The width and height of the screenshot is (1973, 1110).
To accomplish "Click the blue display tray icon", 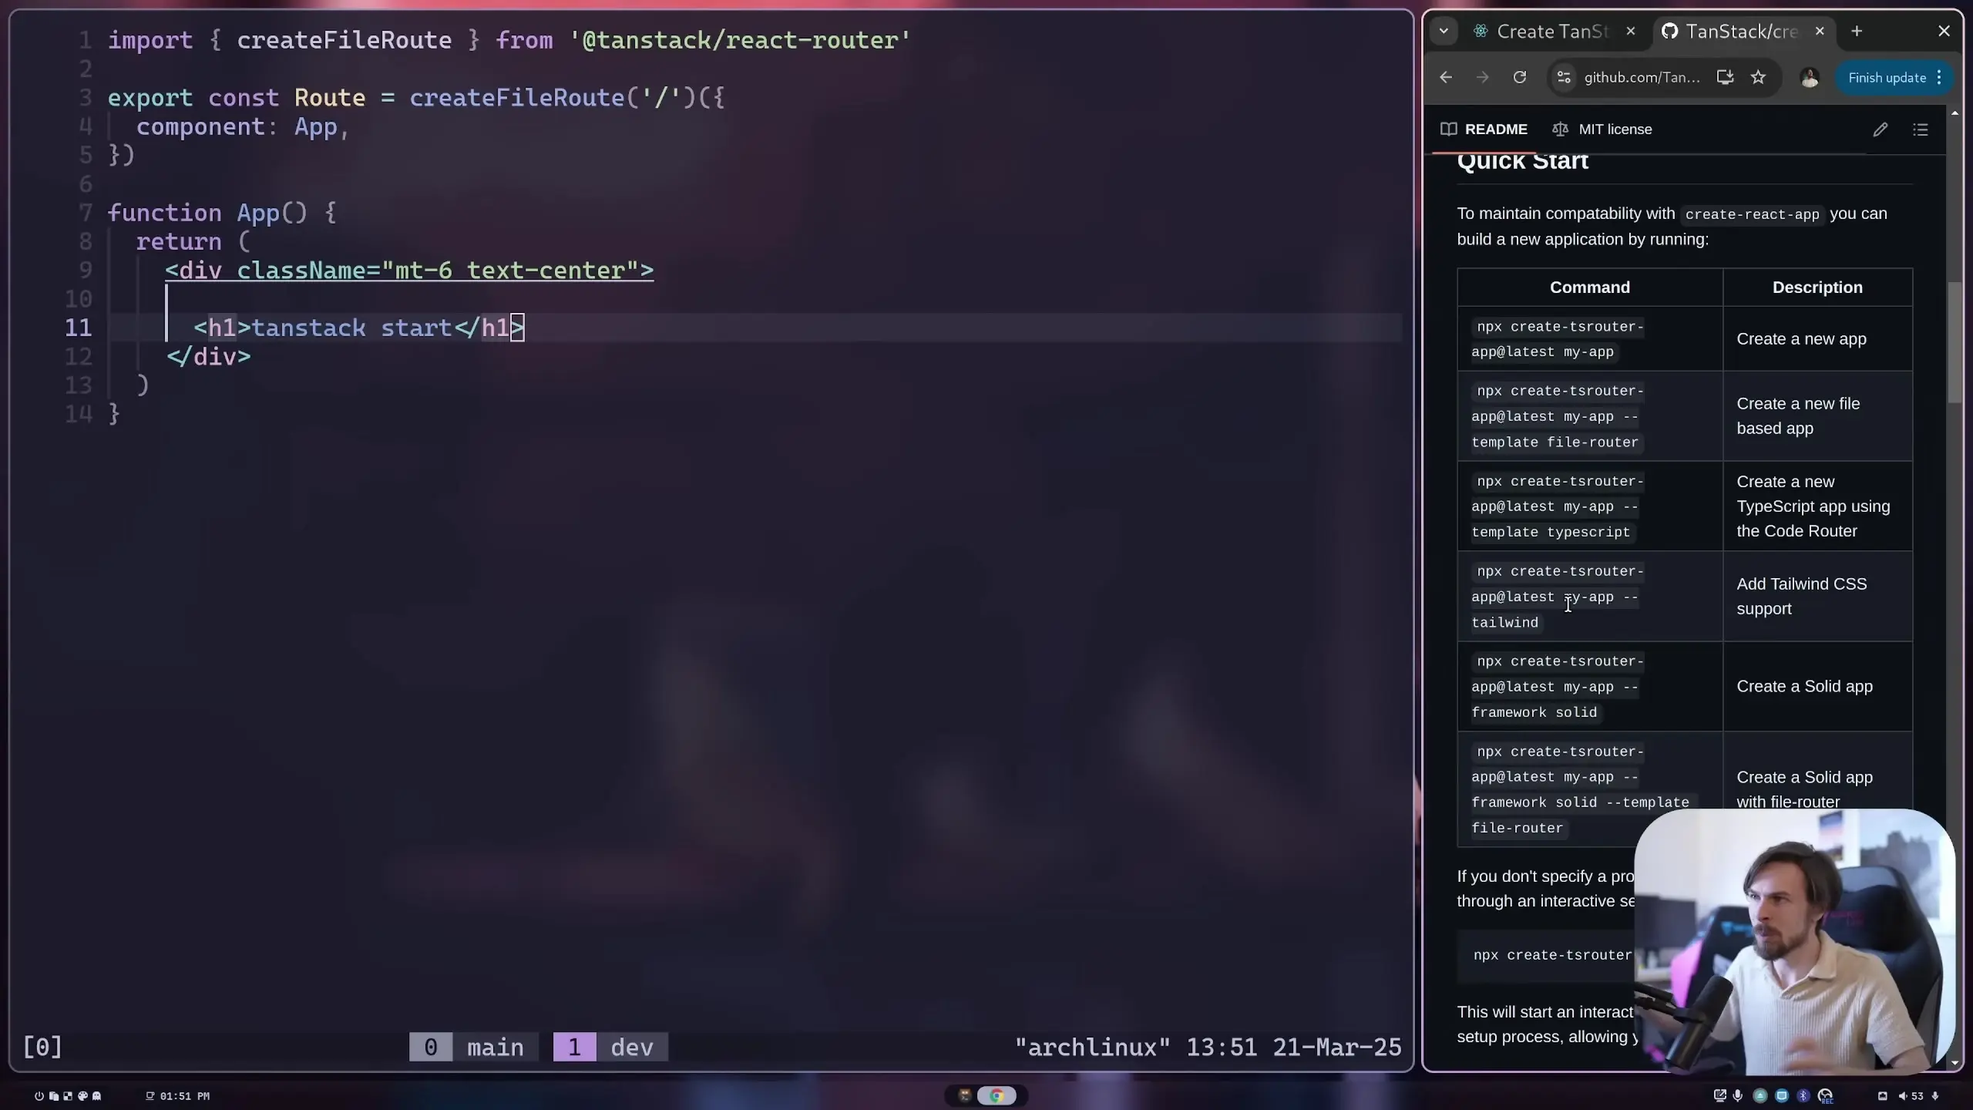I will [1782, 1095].
